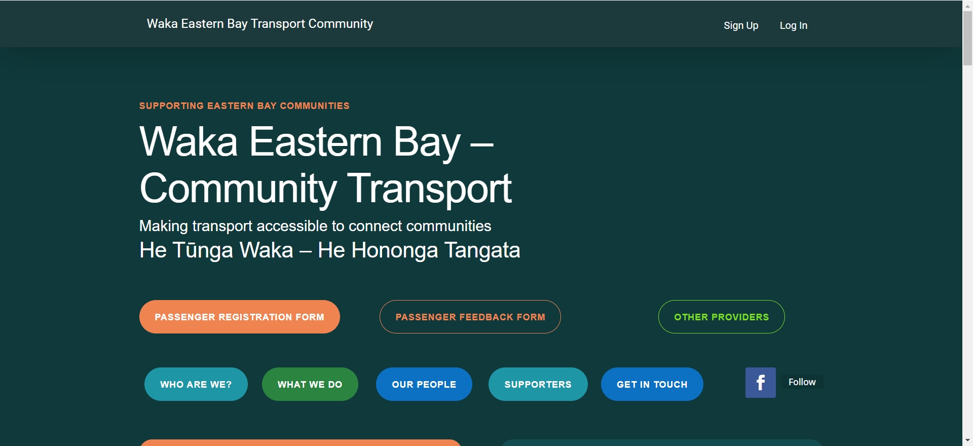Click the Making transport accessible subtitle
The image size is (973, 446).
coord(315,226)
